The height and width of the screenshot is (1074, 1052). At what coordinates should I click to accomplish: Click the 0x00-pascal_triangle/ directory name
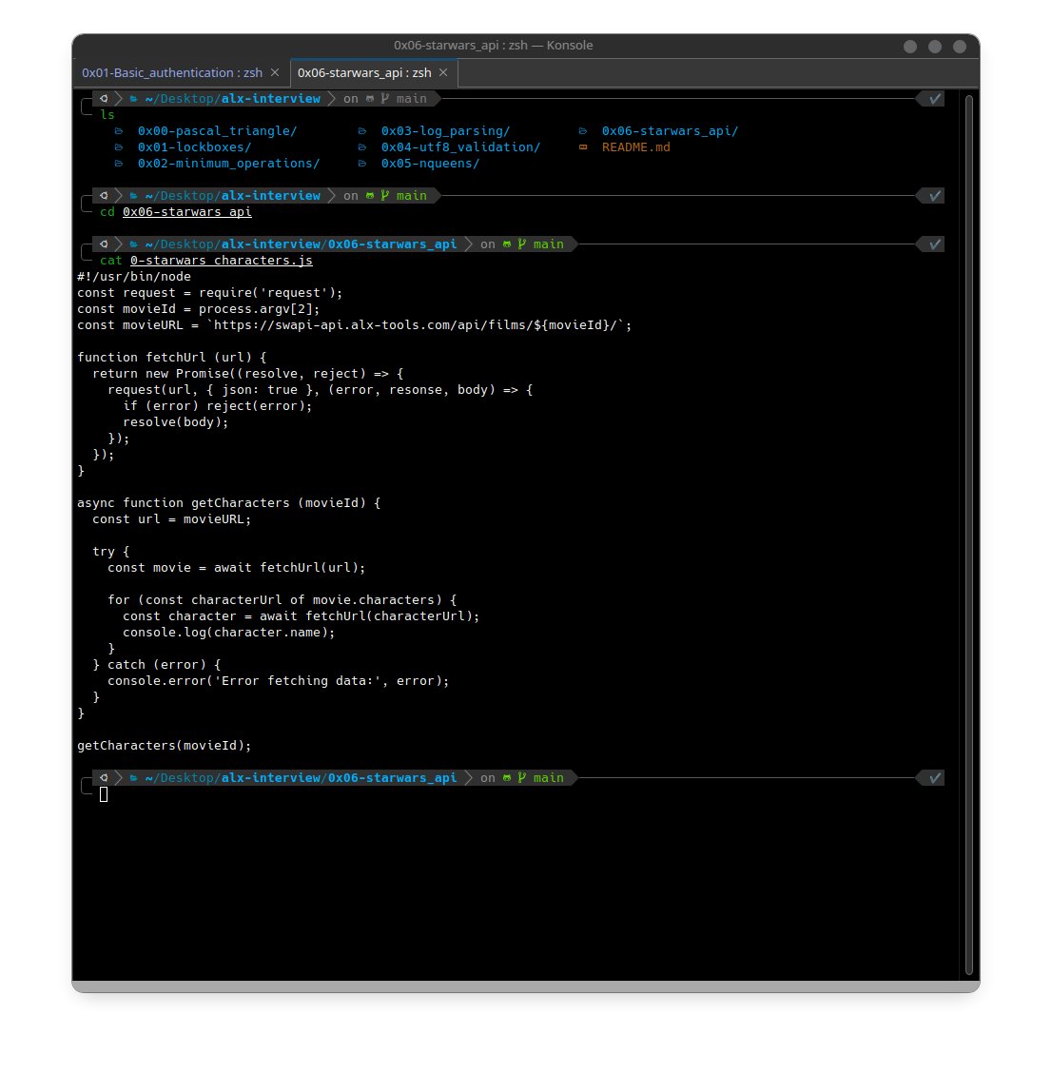click(x=217, y=131)
